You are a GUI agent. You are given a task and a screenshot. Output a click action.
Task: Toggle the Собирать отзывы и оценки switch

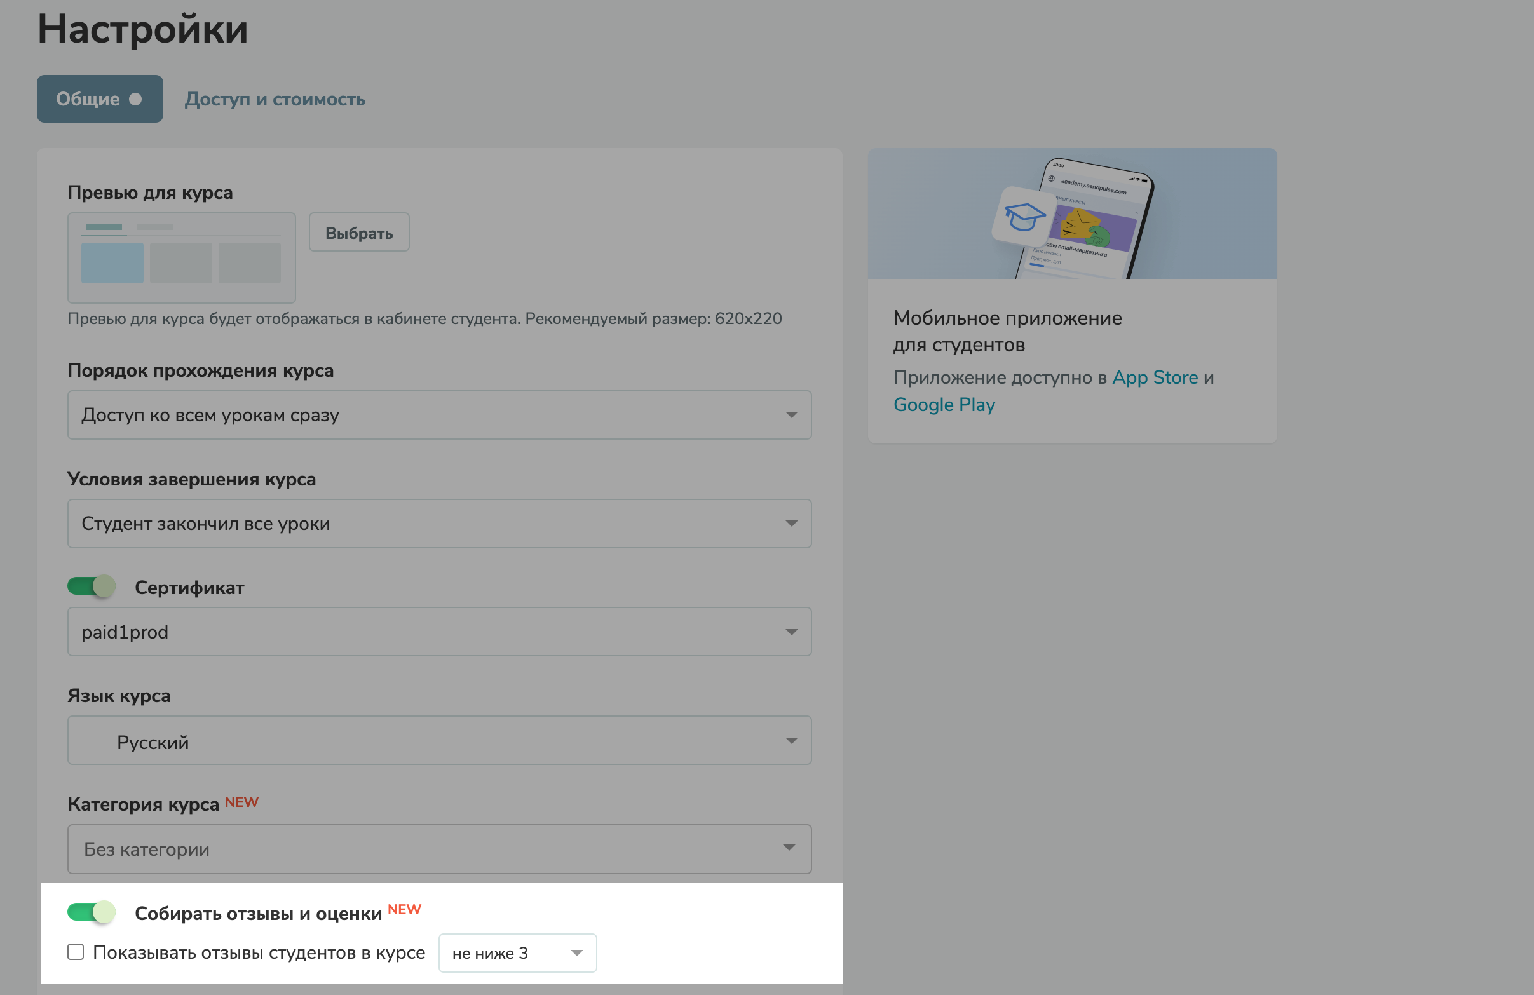[x=92, y=912]
